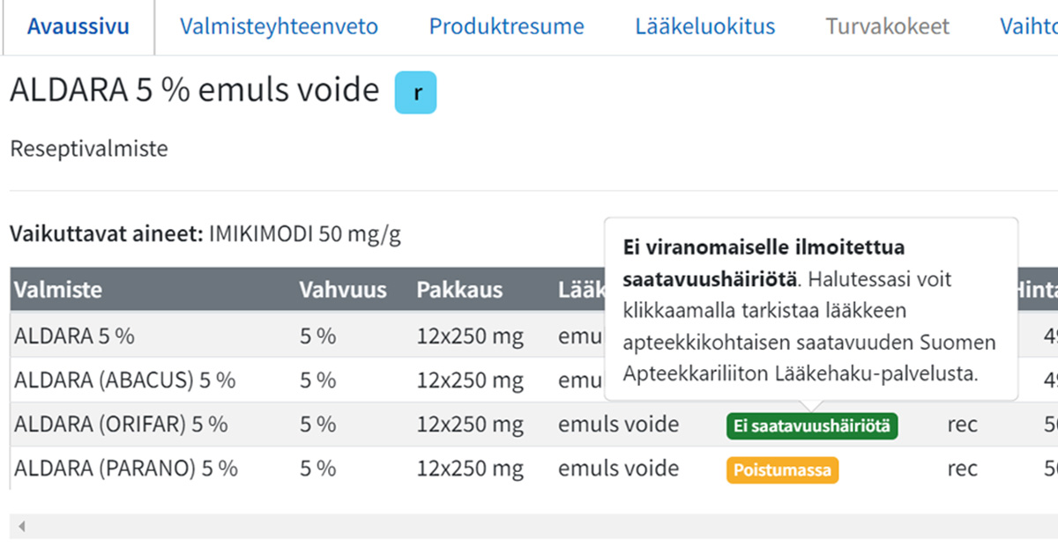This screenshot has height=554, width=1058.
Task: Click the blue 'r' prescription badge icon
Action: coord(415,92)
